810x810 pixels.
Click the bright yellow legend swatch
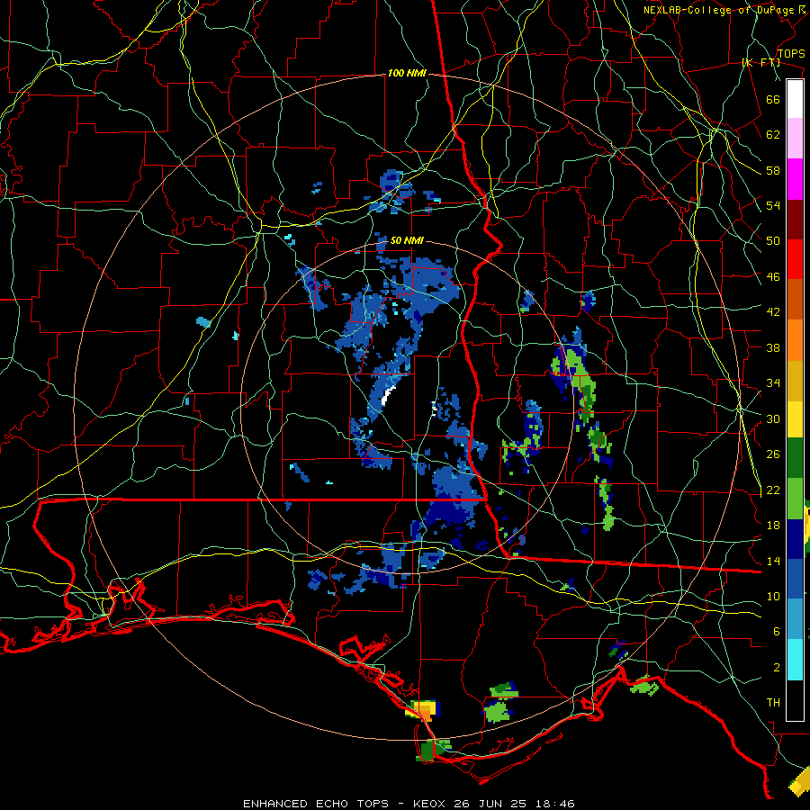tap(795, 419)
